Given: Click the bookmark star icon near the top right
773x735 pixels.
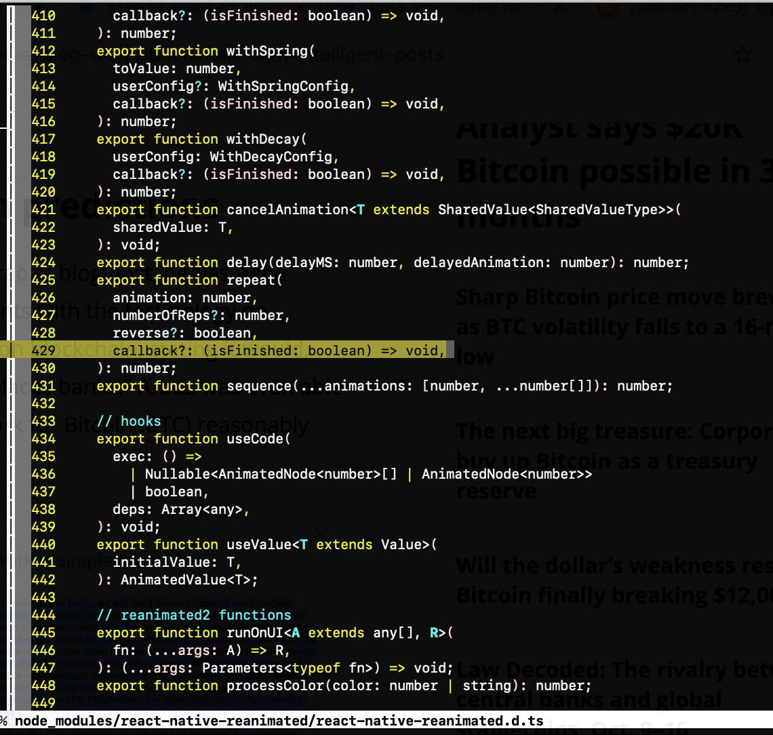Looking at the screenshot, I should pyautogui.click(x=742, y=54).
